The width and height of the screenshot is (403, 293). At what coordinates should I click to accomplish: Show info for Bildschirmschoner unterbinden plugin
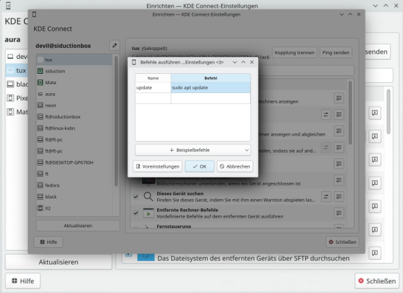tap(339, 181)
